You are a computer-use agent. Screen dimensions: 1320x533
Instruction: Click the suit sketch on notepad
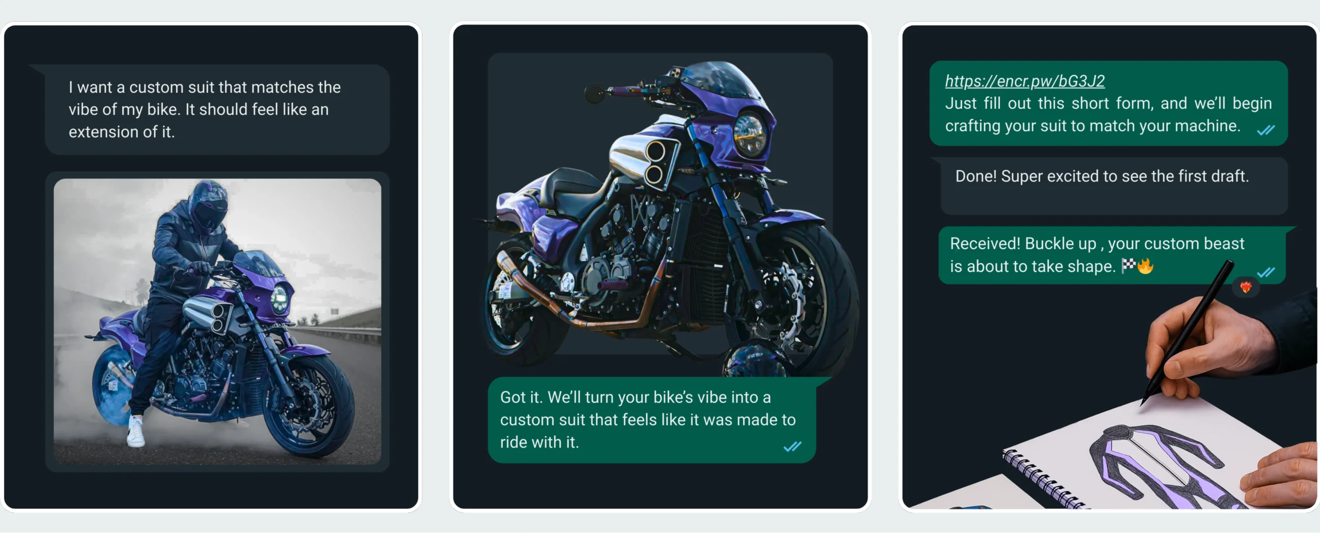tap(1165, 466)
